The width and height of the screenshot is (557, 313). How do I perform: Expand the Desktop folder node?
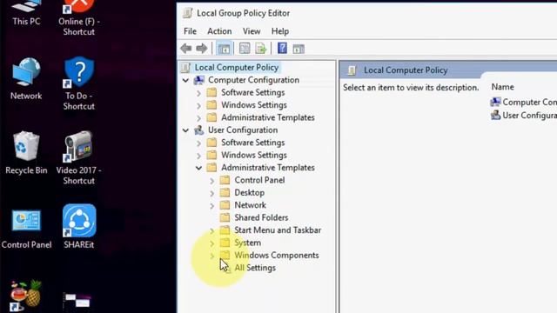212,193
